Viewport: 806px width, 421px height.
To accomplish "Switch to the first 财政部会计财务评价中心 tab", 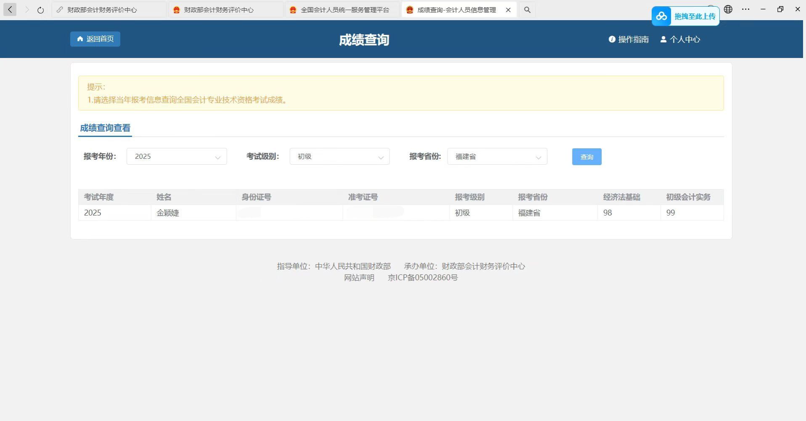I will click(x=102, y=10).
